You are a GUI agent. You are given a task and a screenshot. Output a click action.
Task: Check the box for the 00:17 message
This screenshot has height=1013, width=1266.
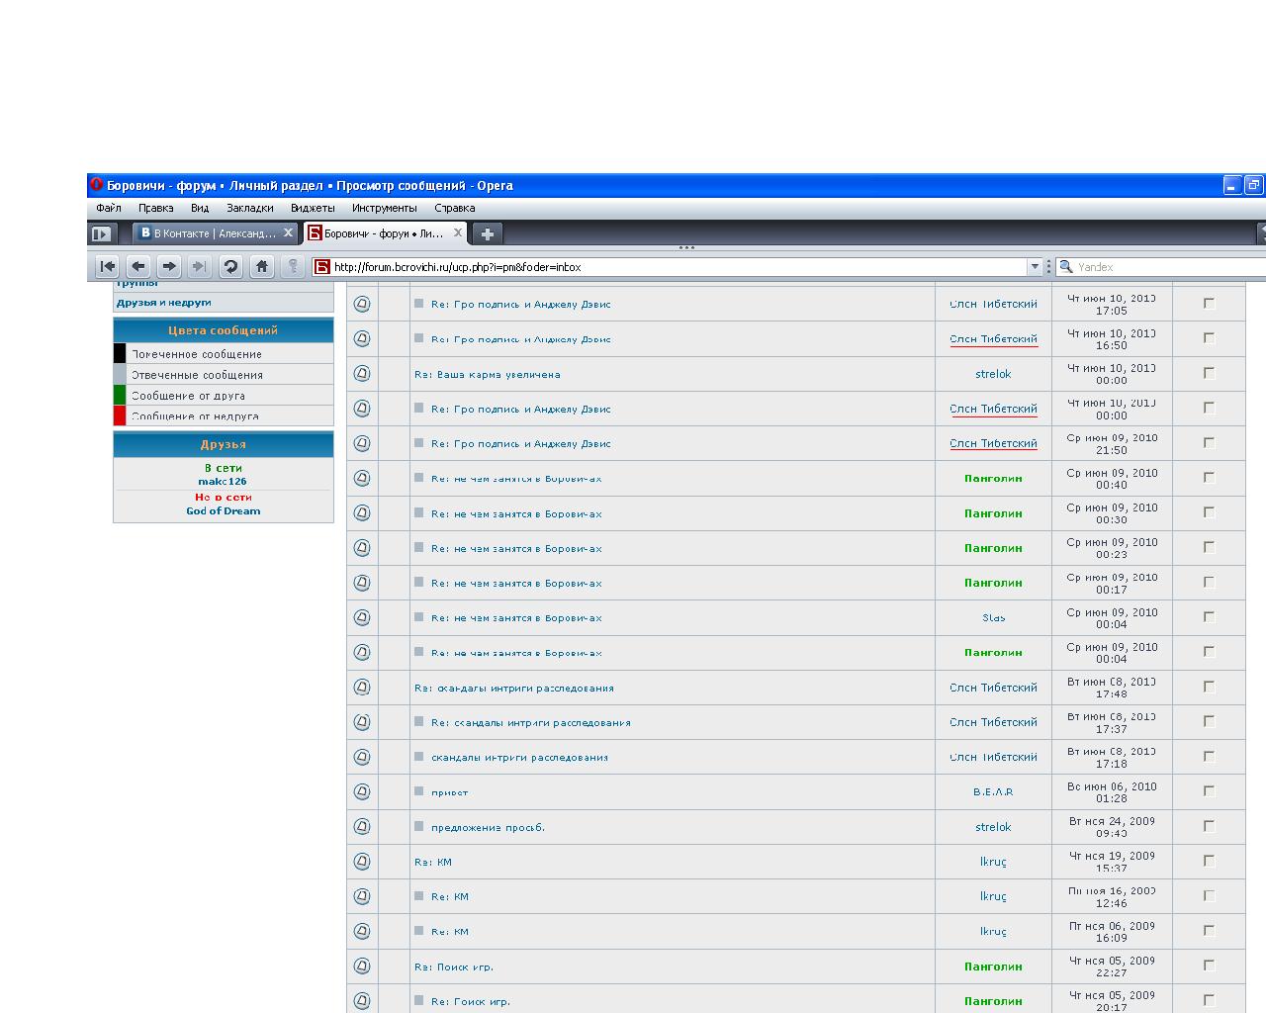click(1209, 583)
